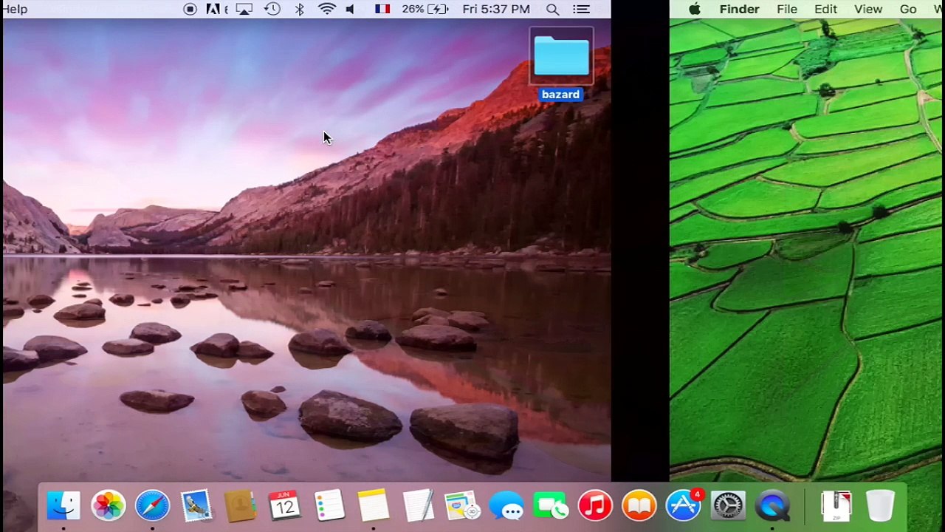945x532 pixels.
Task: Open the Finder menu in the menu bar
Action: point(740,9)
